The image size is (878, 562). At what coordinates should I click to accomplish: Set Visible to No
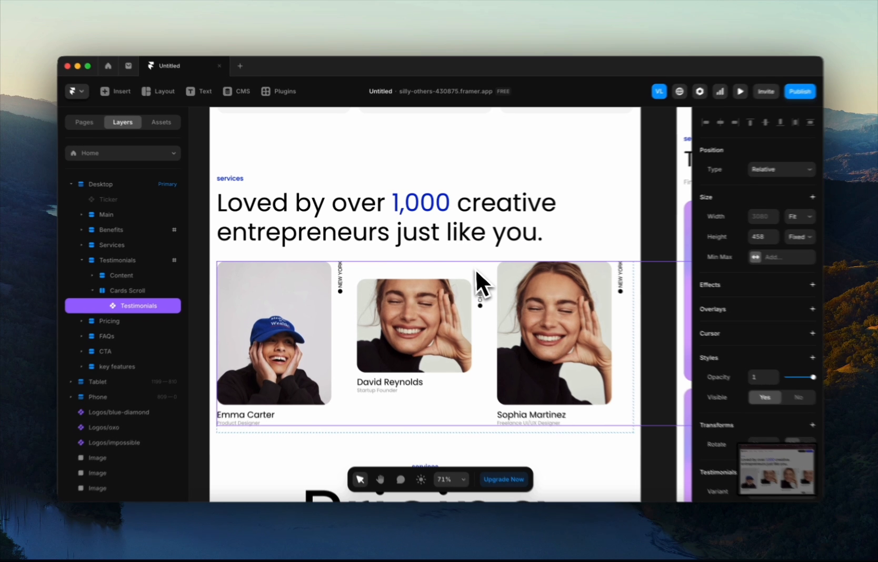(x=798, y=397)
